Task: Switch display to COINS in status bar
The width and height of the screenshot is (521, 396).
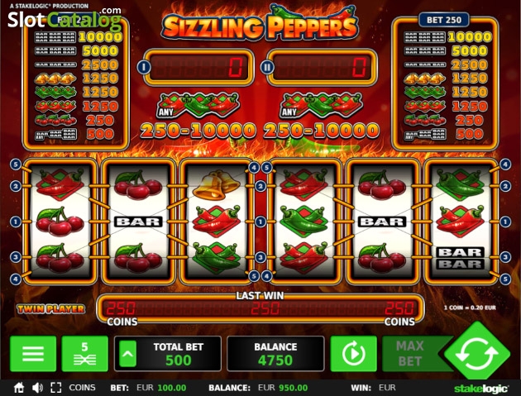Action: (82, 388)
